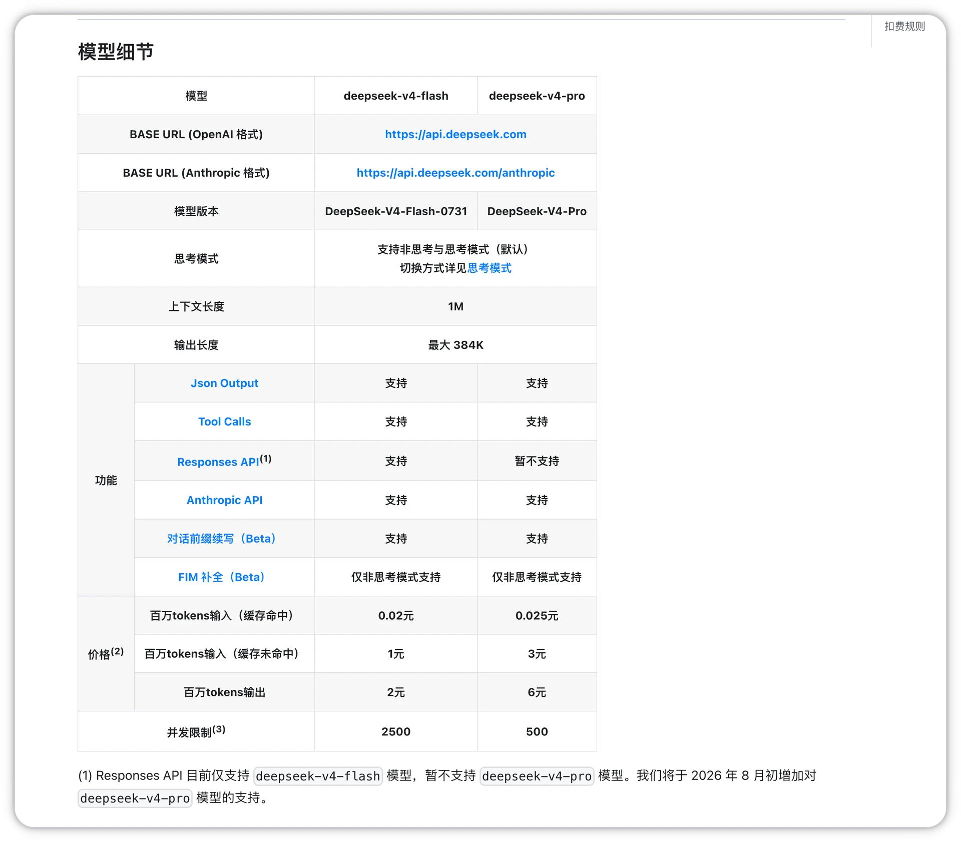Click 支持 for Tool Calls under deepseek-v4-pro
The height and width of the screenshot is (842, 961).
537,422
